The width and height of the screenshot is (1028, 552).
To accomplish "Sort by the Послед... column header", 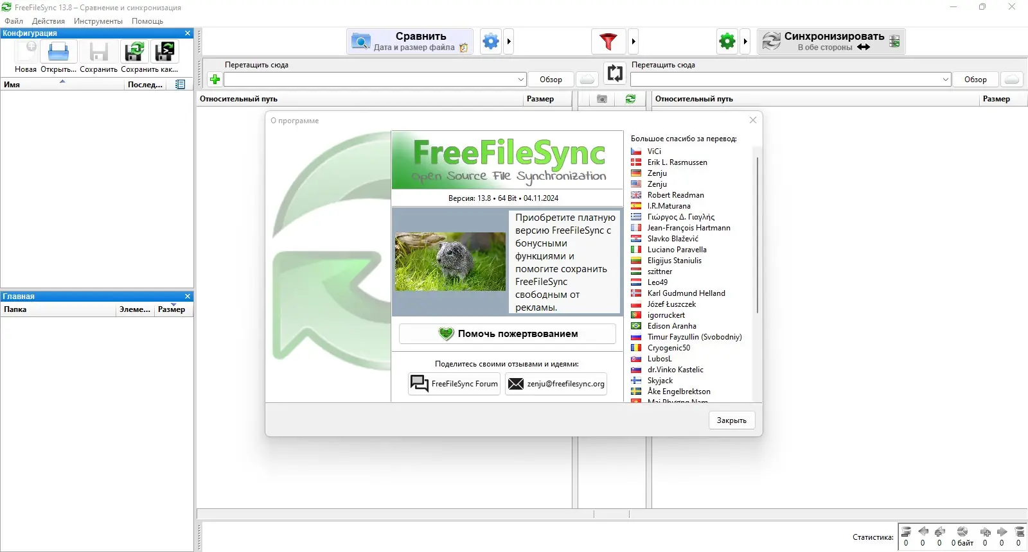I will click(145, 85).
